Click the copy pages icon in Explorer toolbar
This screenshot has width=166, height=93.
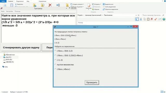coord(144,19)
